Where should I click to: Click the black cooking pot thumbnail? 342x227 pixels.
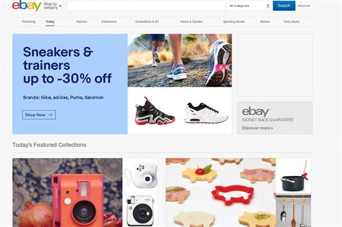click(x=293, y=176)
